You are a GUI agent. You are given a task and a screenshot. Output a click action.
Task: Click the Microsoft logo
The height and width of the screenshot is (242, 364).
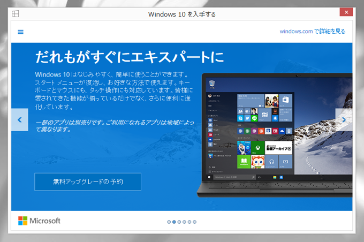click(x=39, y=221)
